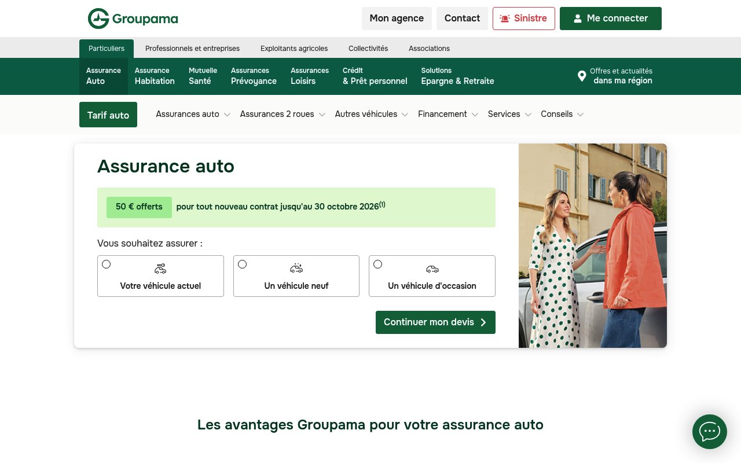Click the current vehicle car icon
741x463 pixels.
coord(160,269)
